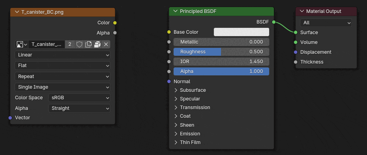Screen dimensions: 367x155
Task: Click the Thickness input socket
Action: tap(296, 62)
